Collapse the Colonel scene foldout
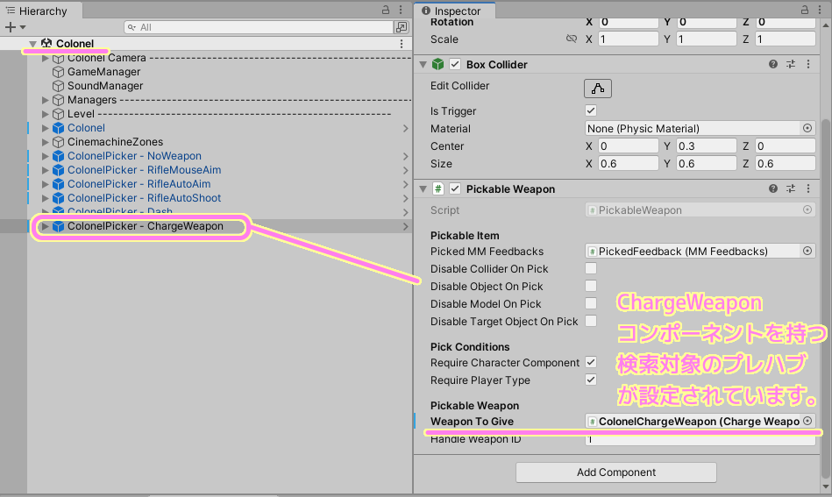This screenshot has height=497, width=832. pos(33,44)
